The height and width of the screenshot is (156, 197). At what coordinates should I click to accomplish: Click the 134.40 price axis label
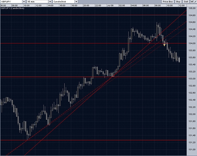(192, 29)
